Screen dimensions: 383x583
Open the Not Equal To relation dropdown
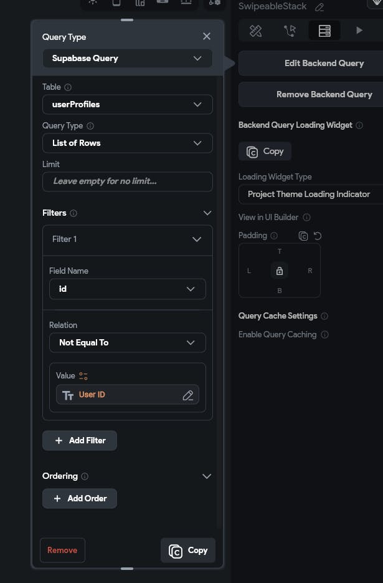[128, 342]
